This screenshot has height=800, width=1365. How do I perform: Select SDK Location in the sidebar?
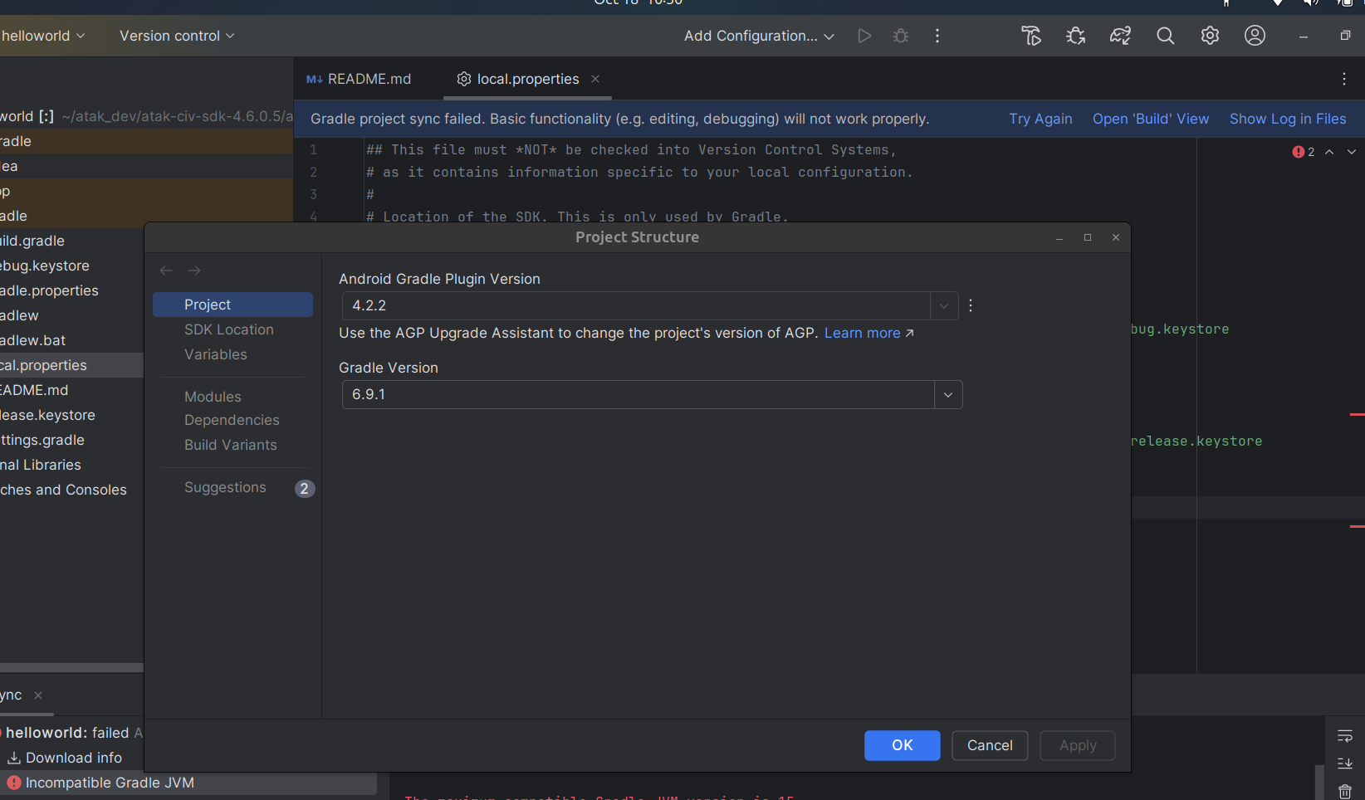point(229,329)
